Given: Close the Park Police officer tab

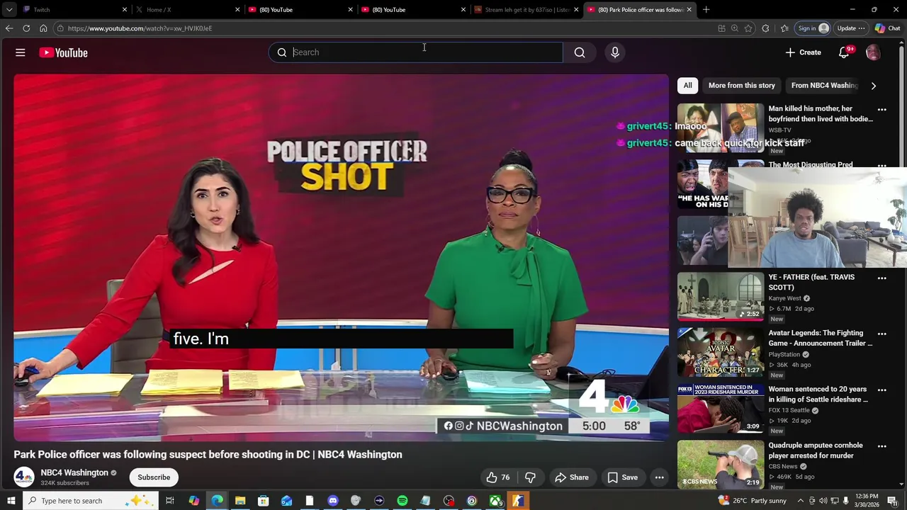Looking at the screenshot, I should pos(688,9).
